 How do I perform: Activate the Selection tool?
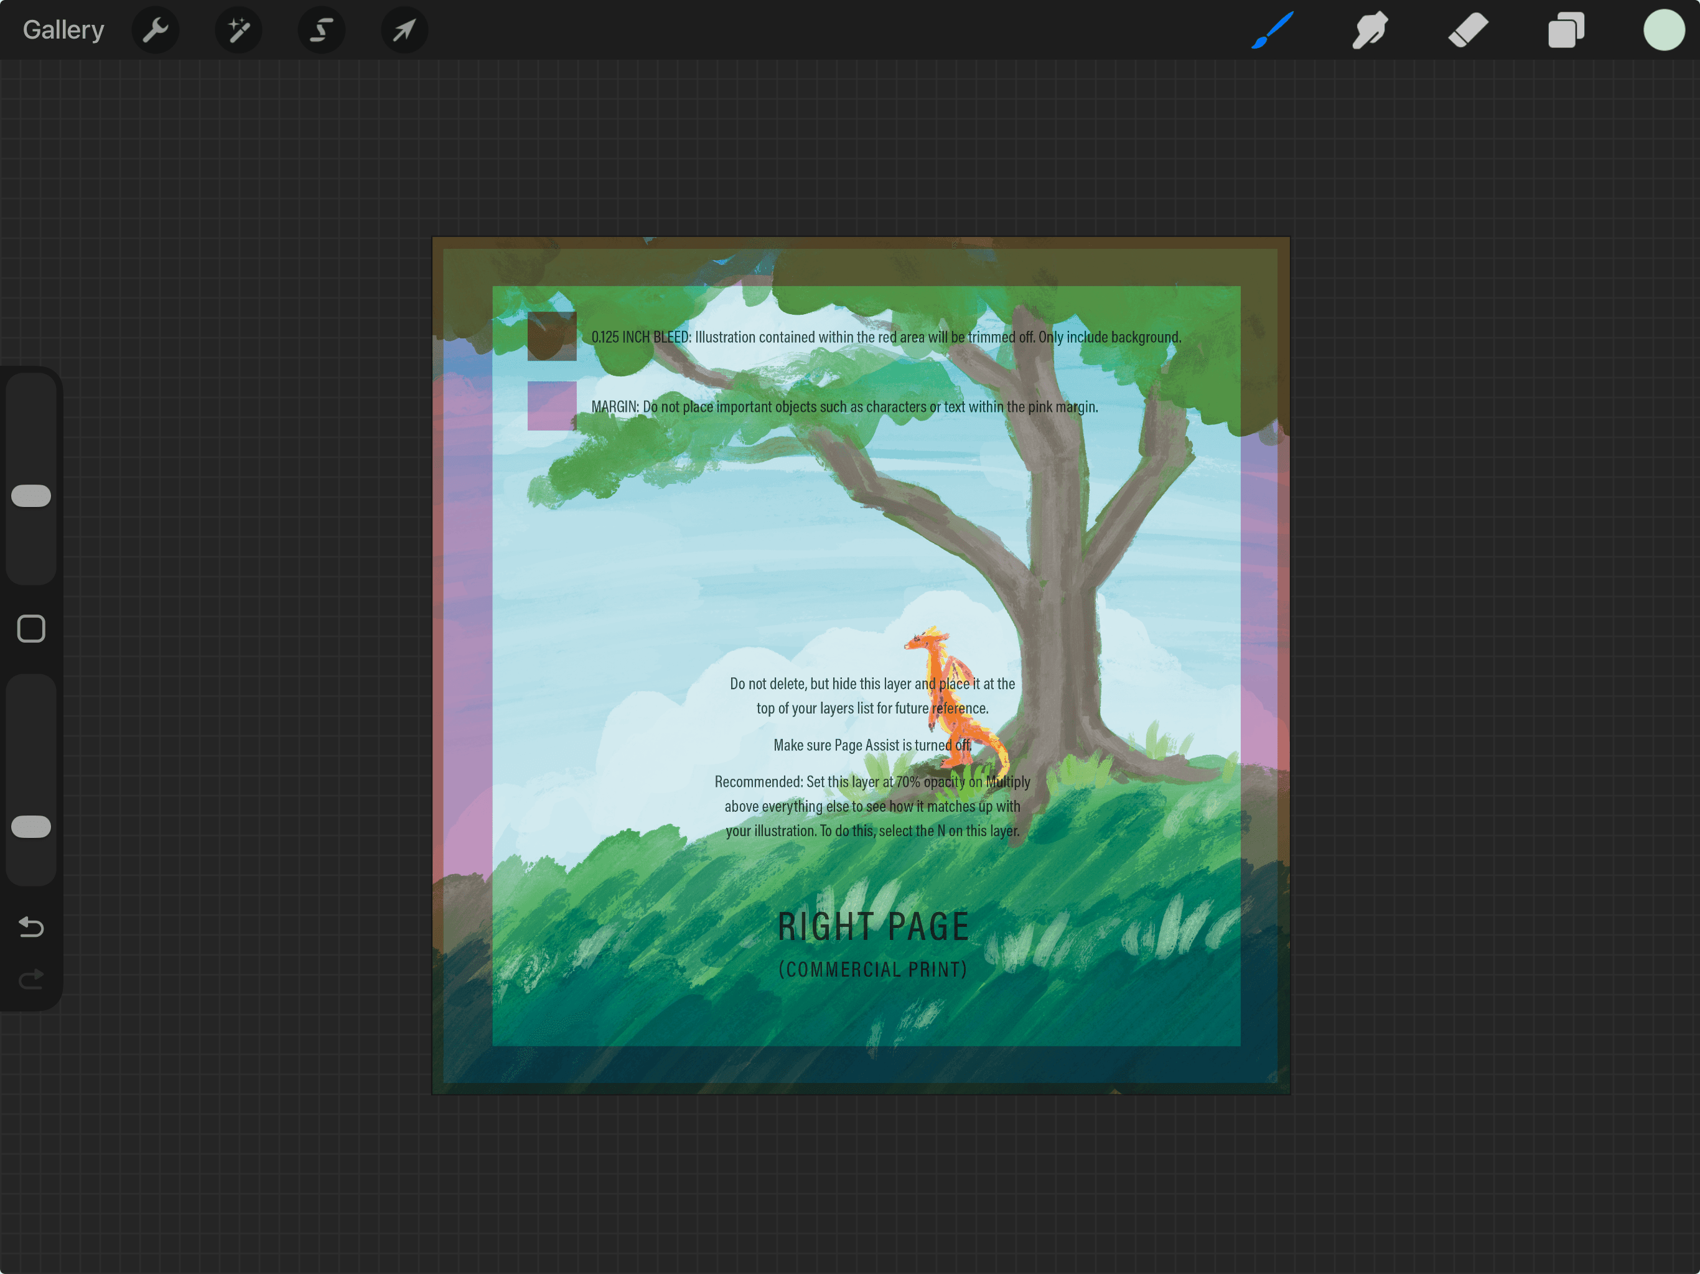pyautogui.click(x=321, y=30)
